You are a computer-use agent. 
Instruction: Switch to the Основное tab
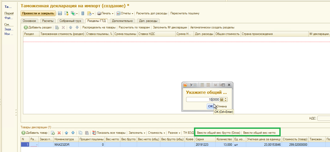(x=29, y=21)
